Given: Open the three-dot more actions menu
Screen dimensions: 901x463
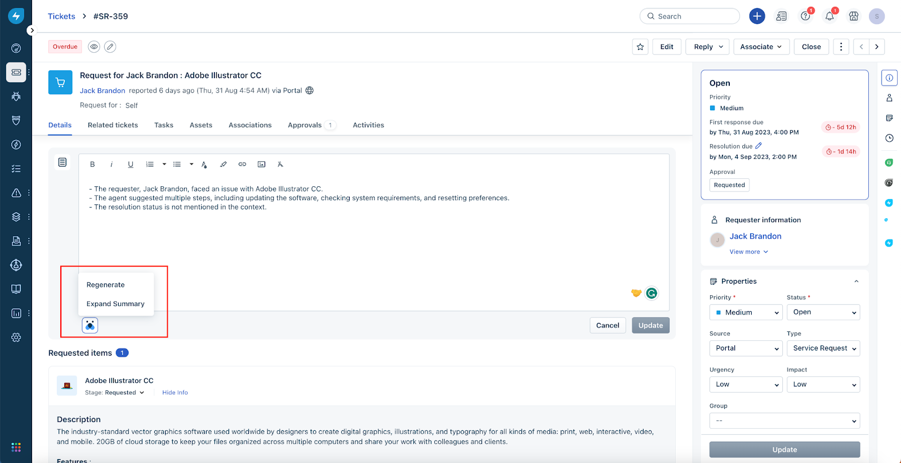Looking at the screenshot, I should tap(841, 47).
